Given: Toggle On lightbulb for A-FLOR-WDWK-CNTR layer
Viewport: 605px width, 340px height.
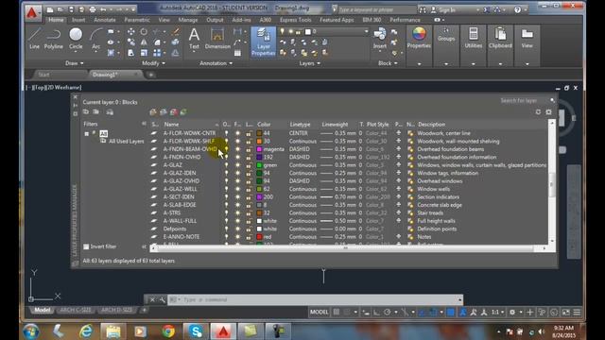Looking at the screenshot, I should (x=227, y=133).
